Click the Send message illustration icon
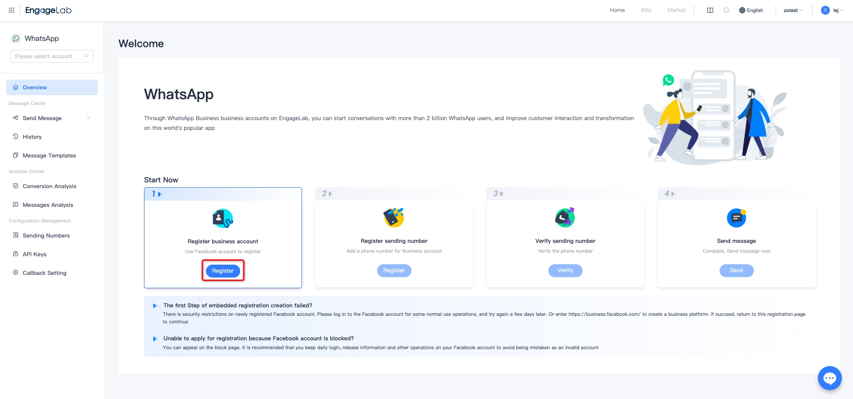 pyautogui.click(x=736, y=218)
